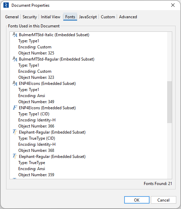Click the Type1 icon beside ENP4EIcons Ansi entry
181x209 pixels.
15,84
